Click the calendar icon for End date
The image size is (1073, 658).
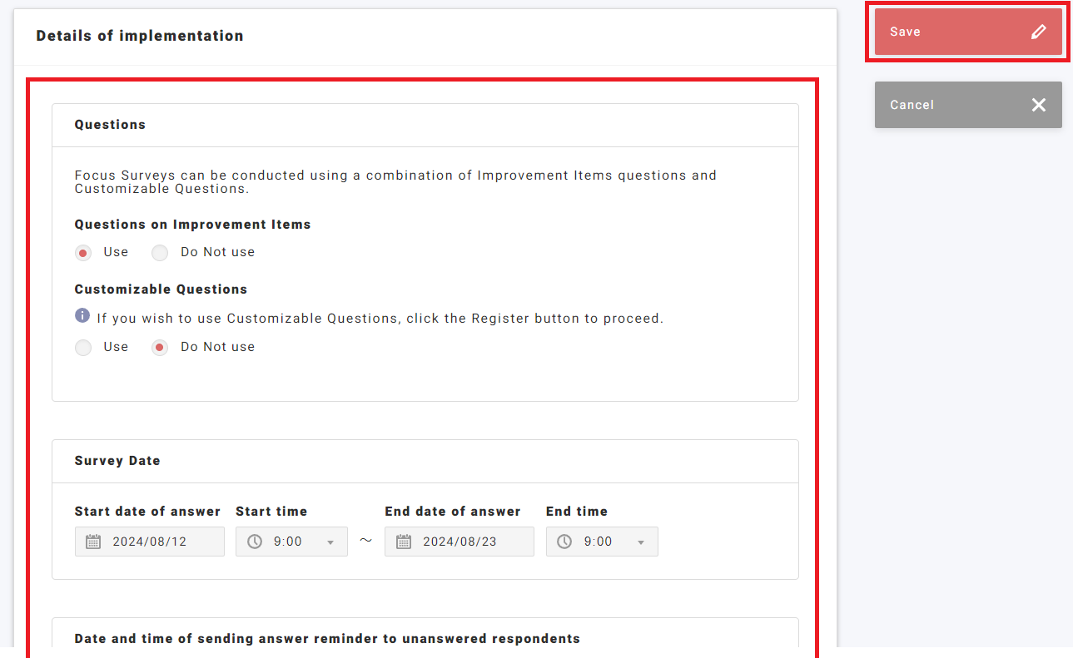pos(404,542)
